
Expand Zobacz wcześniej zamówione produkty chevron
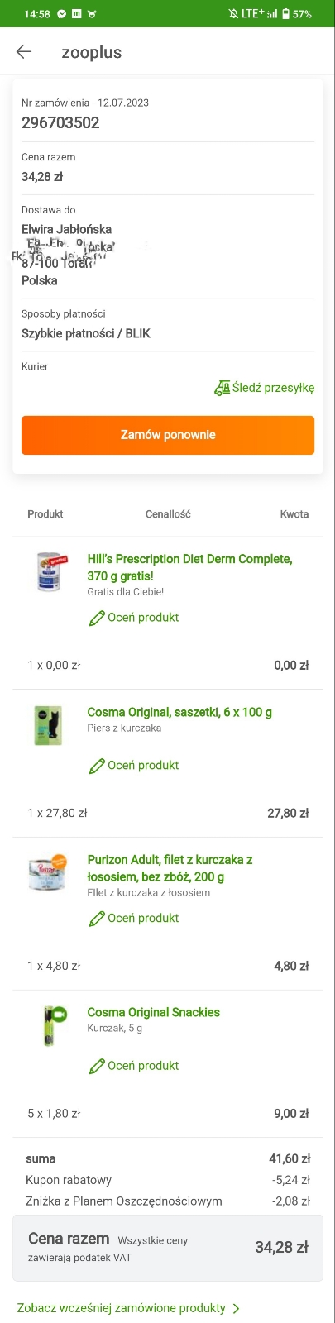pos(236,1308)
